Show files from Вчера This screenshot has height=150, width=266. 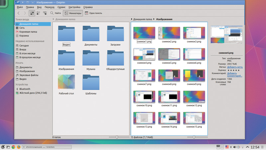[33, 49]
